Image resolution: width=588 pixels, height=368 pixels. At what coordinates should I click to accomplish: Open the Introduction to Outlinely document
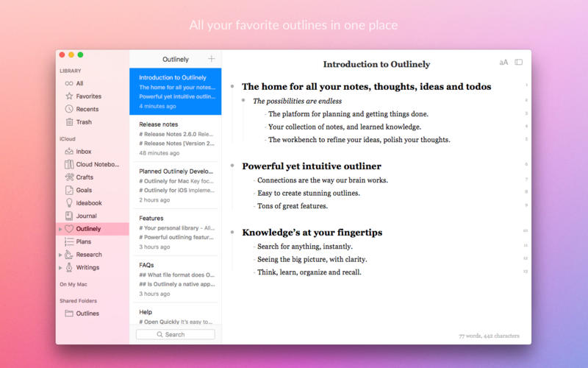176,91
